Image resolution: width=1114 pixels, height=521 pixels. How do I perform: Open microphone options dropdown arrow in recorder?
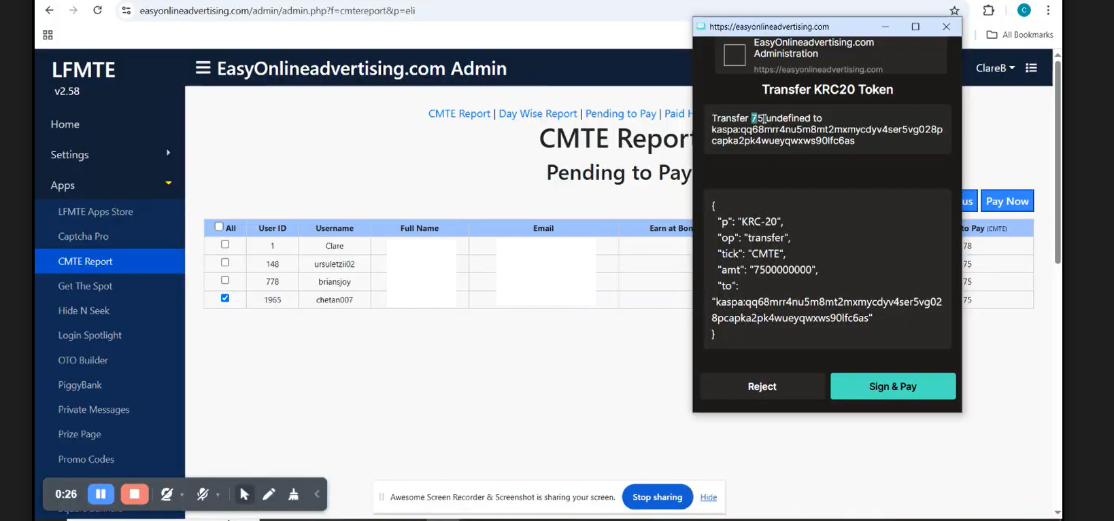(x=218, y=495)
